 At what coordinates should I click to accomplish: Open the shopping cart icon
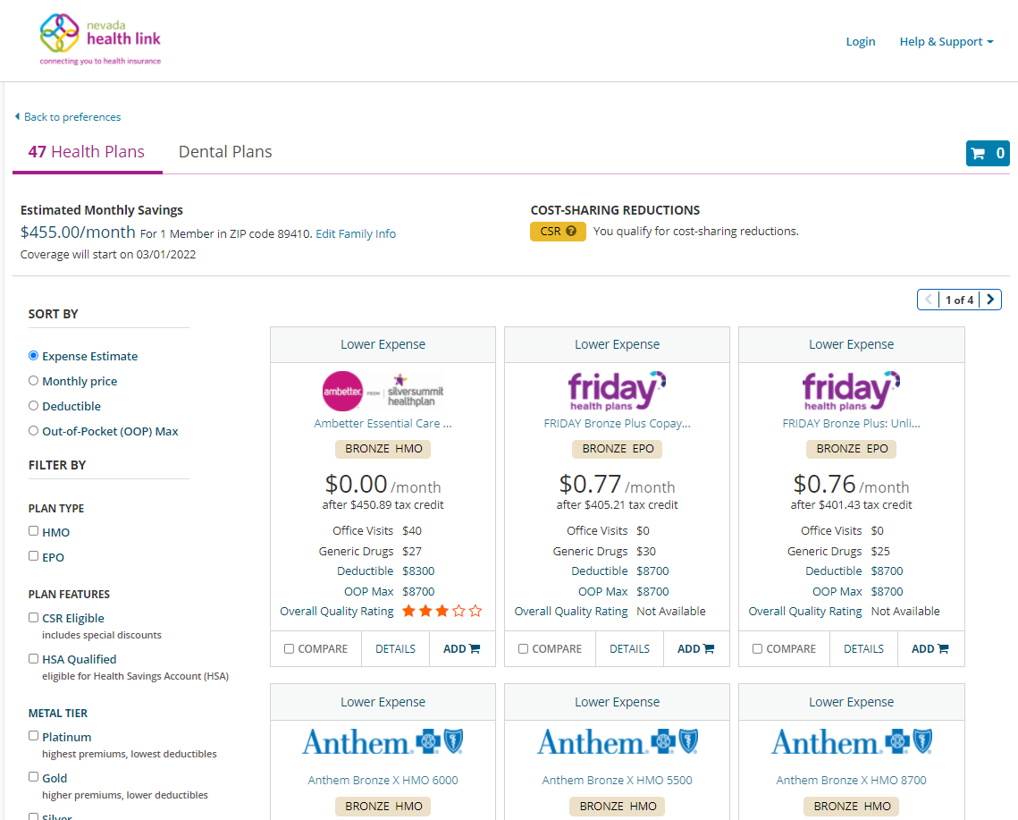point(988,153)
